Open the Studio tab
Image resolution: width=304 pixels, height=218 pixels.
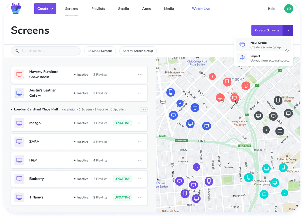[123, 9]
